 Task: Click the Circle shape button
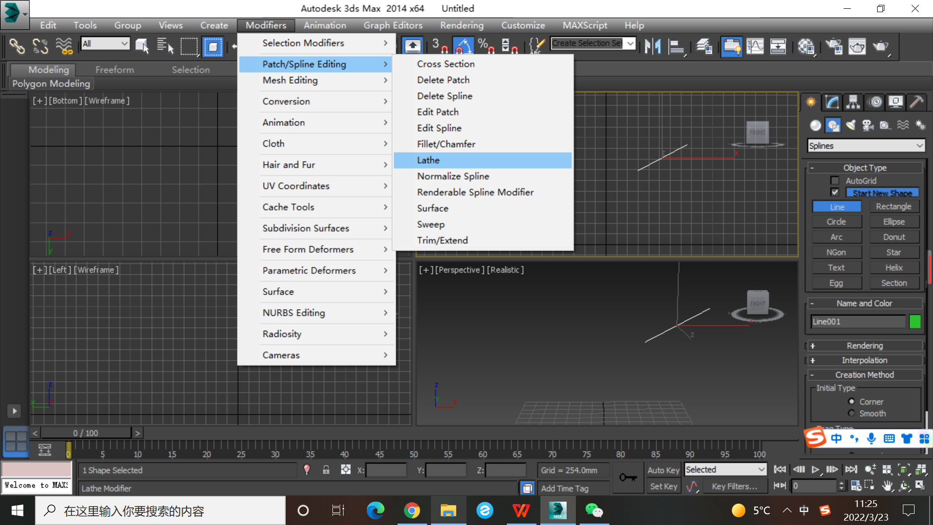tap(837, 221)
